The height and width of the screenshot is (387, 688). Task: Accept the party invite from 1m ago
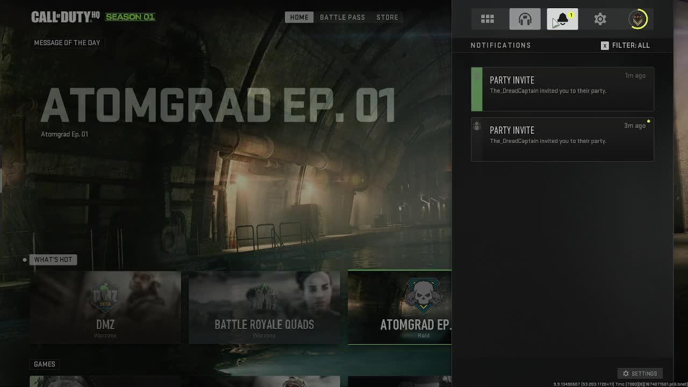562,89
